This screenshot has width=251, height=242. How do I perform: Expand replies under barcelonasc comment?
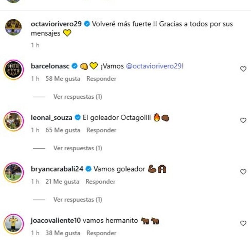78,97
